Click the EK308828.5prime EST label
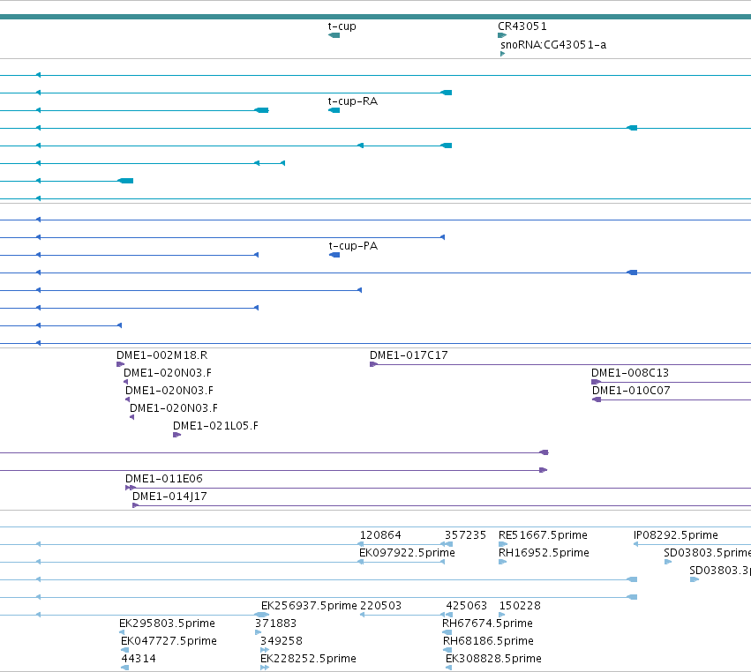 493,659
